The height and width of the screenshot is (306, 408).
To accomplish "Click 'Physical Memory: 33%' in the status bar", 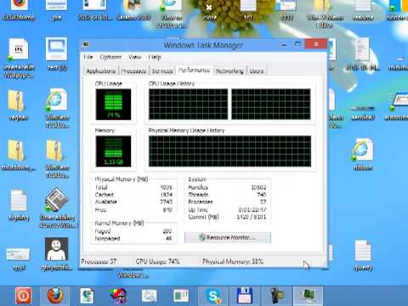I will click(233, 261).
